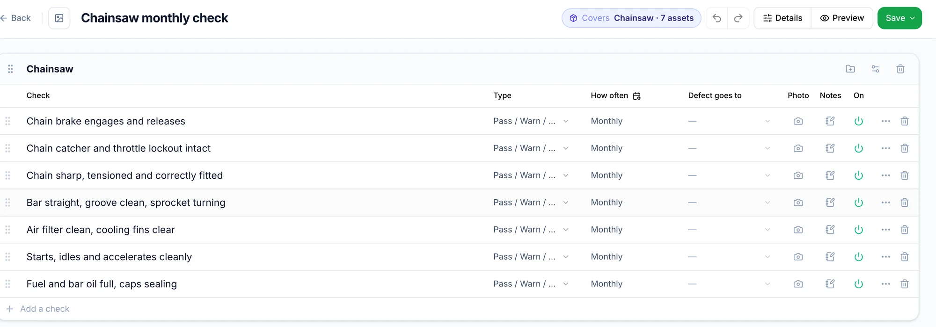
Task: Toggle notes for Fuel and bar oil row
Action: 830,284
